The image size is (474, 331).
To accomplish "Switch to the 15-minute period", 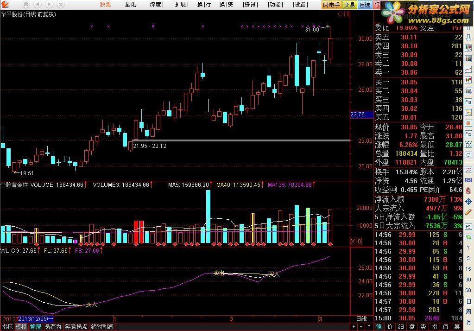I will pos(468,269).
